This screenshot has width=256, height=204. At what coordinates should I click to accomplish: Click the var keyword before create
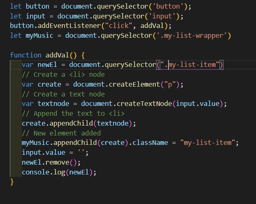coord(28,84)
